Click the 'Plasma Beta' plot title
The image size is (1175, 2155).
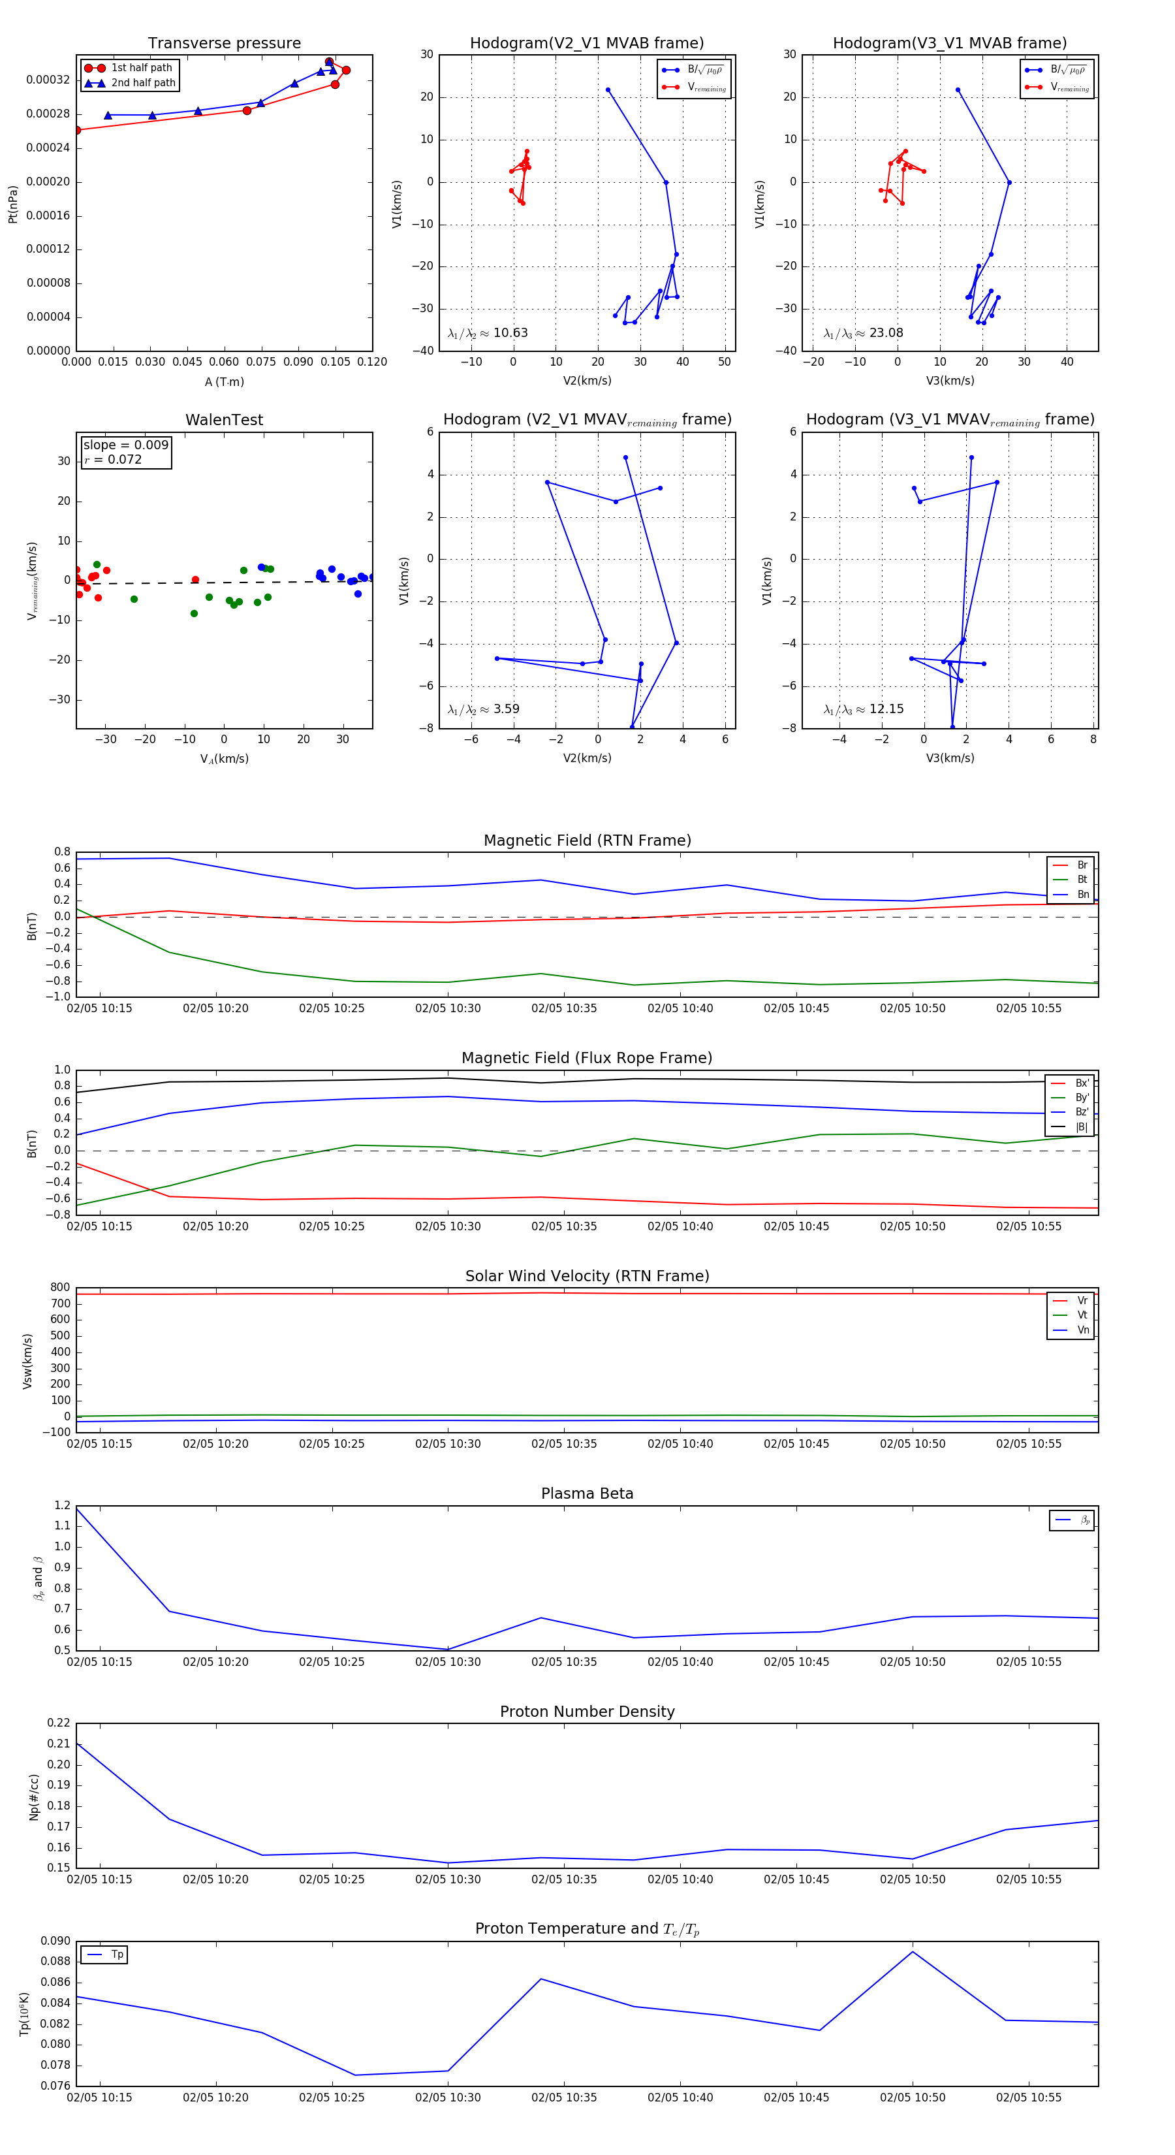[x=587, y=1493]
